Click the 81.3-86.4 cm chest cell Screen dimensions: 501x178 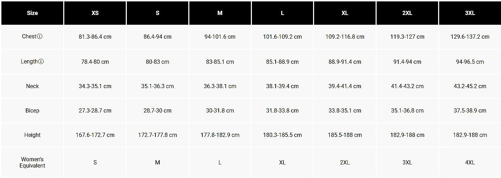point(95,37)
